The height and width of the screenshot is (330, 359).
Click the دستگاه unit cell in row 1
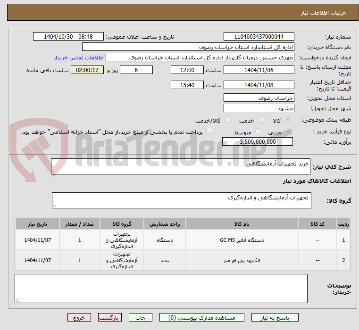(x=165, y=240)
